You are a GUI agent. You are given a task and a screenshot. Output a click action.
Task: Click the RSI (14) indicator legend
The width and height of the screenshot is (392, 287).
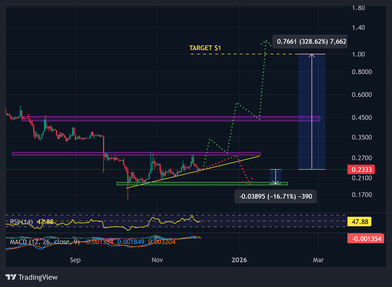tap(21, 222)
